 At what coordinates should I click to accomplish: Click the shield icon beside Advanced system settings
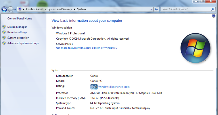tap(4, 43)
